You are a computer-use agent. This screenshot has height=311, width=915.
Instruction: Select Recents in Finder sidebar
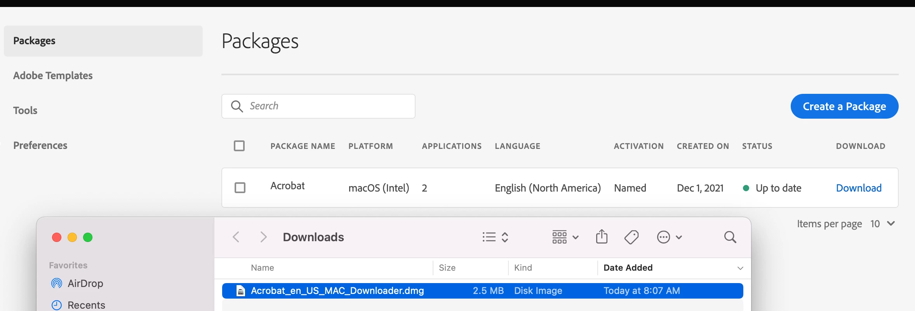coord(86,305)
